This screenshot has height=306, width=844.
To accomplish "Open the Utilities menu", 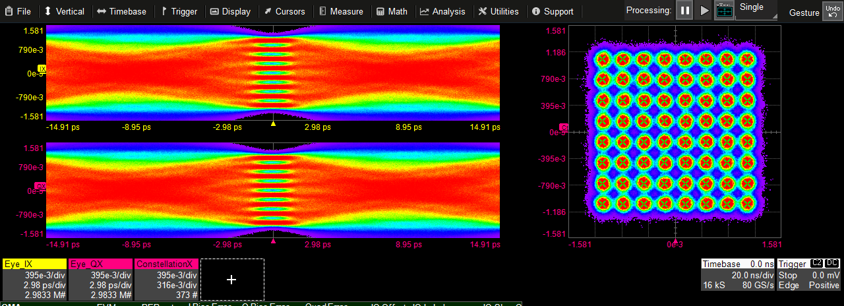I will [498, 11].
